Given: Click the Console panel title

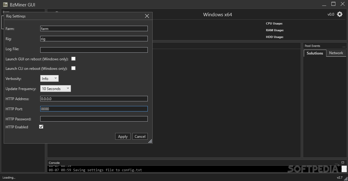Looking at the screenshot, I should tap(54, 163).
